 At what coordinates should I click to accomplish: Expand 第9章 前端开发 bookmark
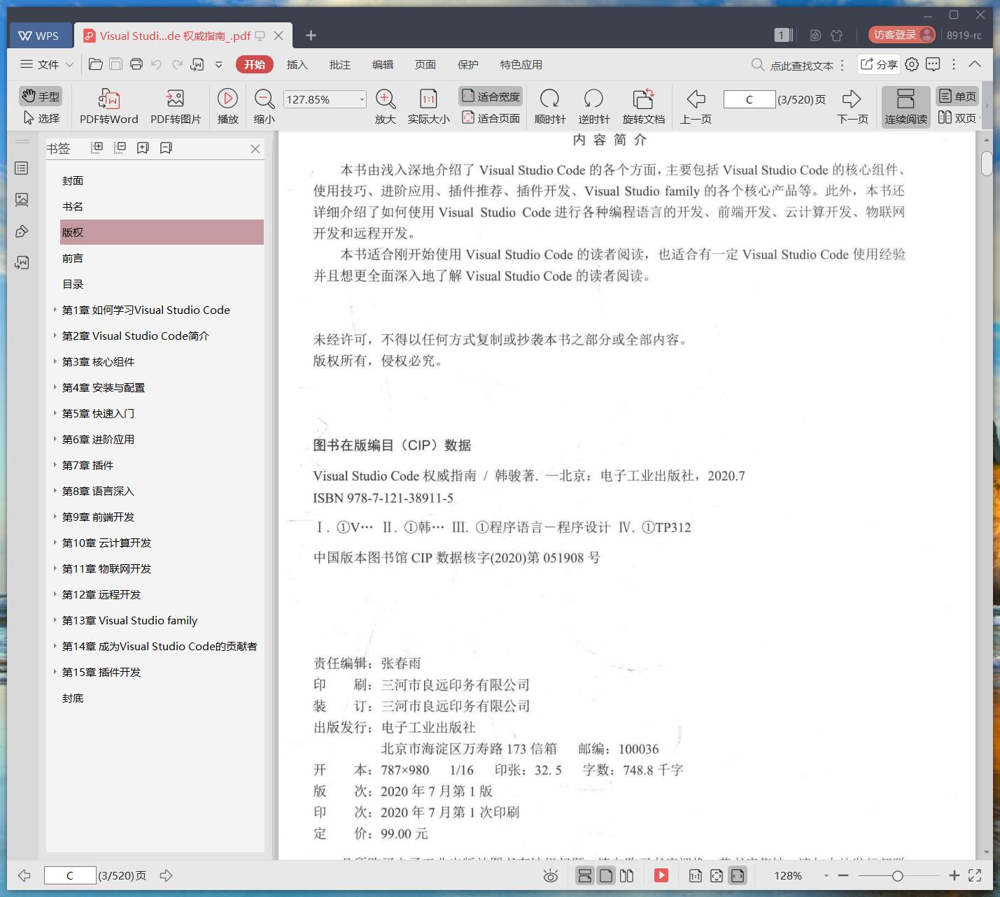55,517
